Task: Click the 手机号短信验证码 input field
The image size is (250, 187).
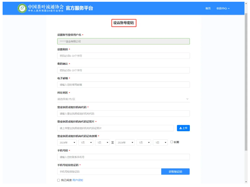Action: (109, 172)
